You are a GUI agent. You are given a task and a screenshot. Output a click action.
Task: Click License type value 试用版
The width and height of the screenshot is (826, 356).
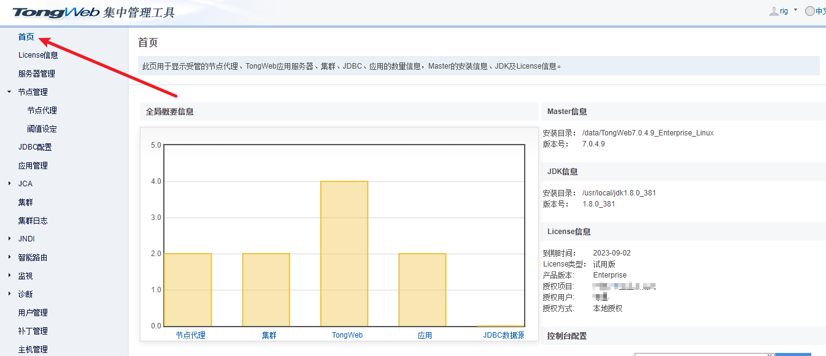click(x=604, y=264)
